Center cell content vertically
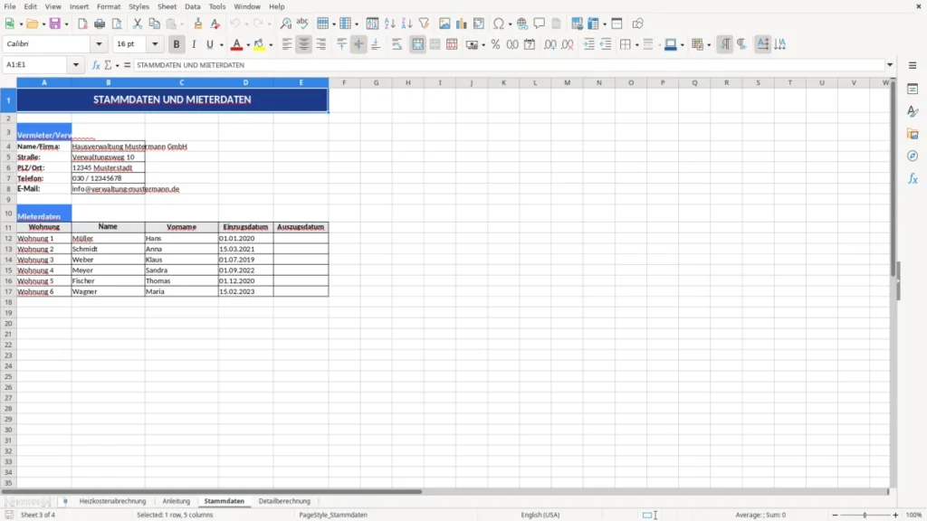The image size is (927, 521). tap(358, 44)
